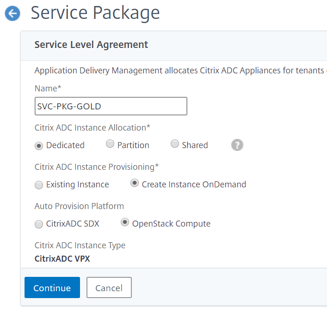
Task: Click the Citrix ADC Instance Provisioning label
Action: pyautogui.click(x=97, y=167)
